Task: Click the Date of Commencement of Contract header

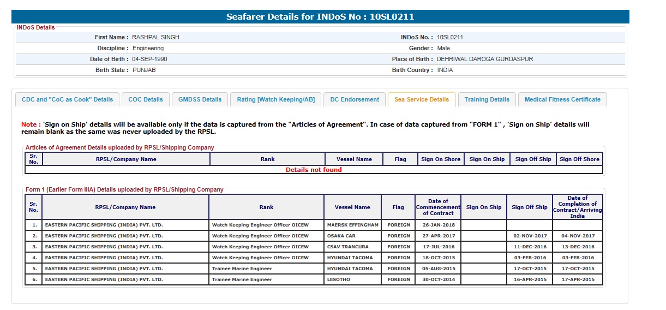Action: (438, 207)
